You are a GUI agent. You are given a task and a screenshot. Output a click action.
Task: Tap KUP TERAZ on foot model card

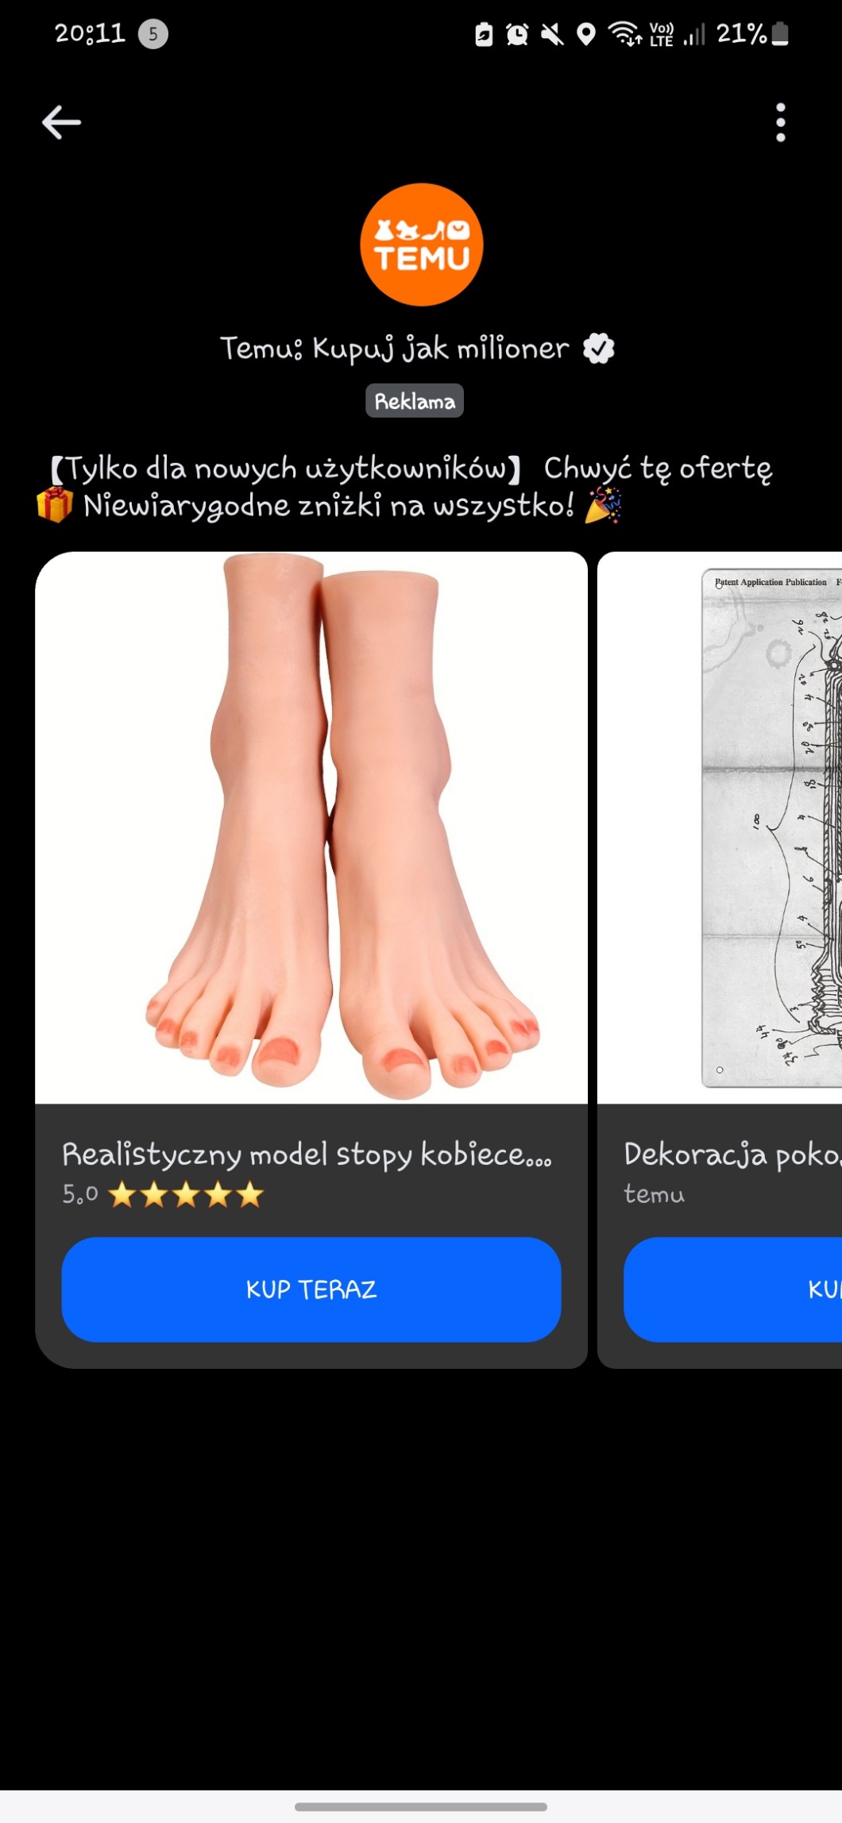pyautogui.click(x=311, y=1289)
